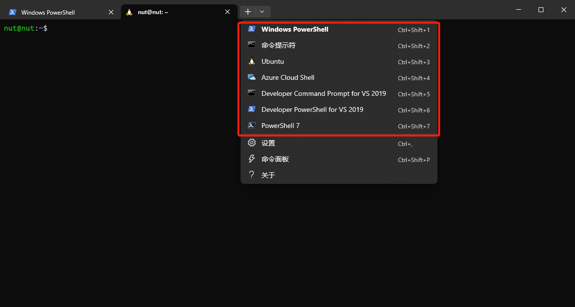This screenshot has height=307, width=575.
Task: Close the Windows PowerShell tab
Action: tap(111, 12)
